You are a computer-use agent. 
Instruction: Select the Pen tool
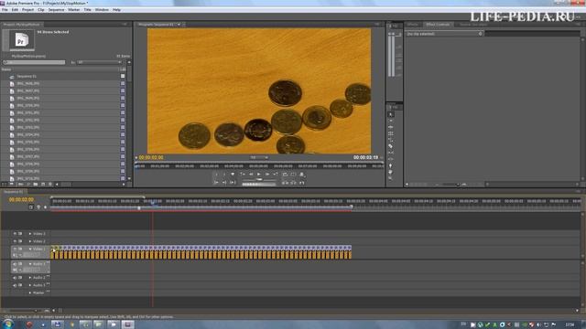click(391, 165)
